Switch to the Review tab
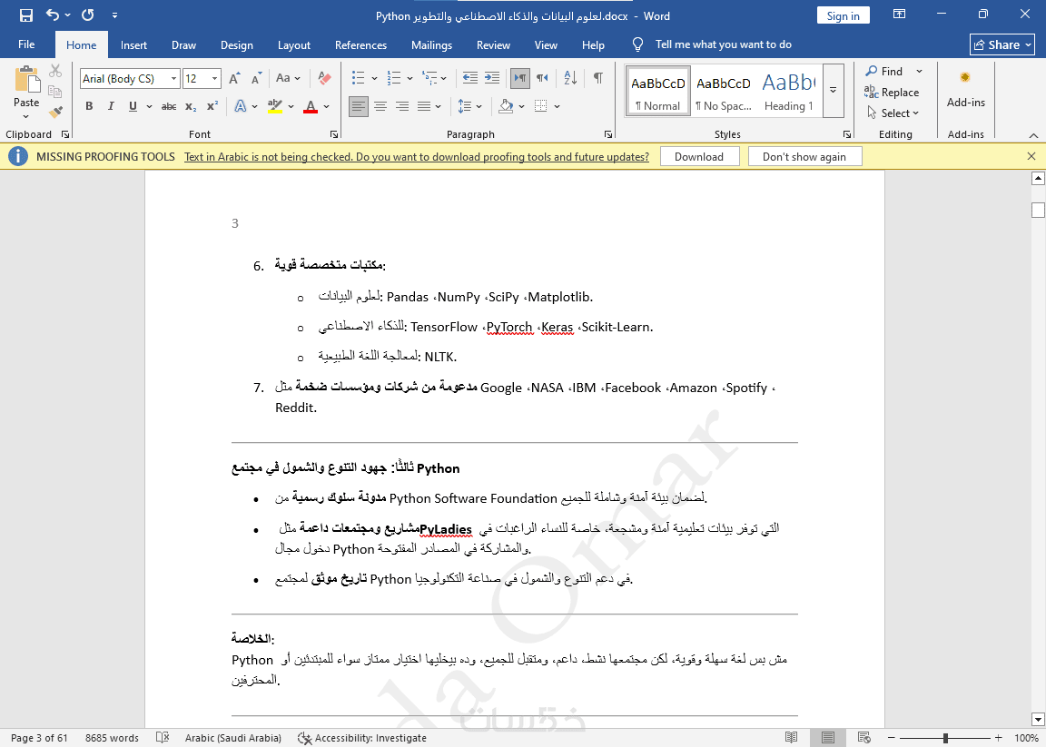1046x747 pixels. coord(494,44)
